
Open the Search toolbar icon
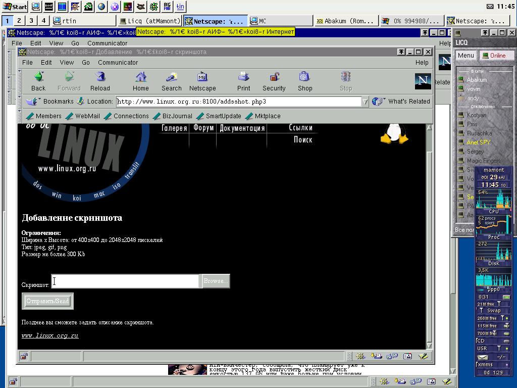[172, 81]
